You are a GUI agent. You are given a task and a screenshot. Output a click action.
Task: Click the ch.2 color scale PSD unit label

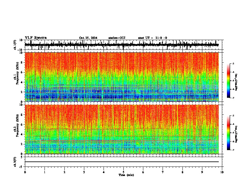tap(236, 134)
